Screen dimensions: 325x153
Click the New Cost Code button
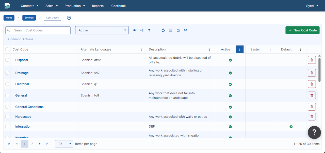click(x=302, y=30)
